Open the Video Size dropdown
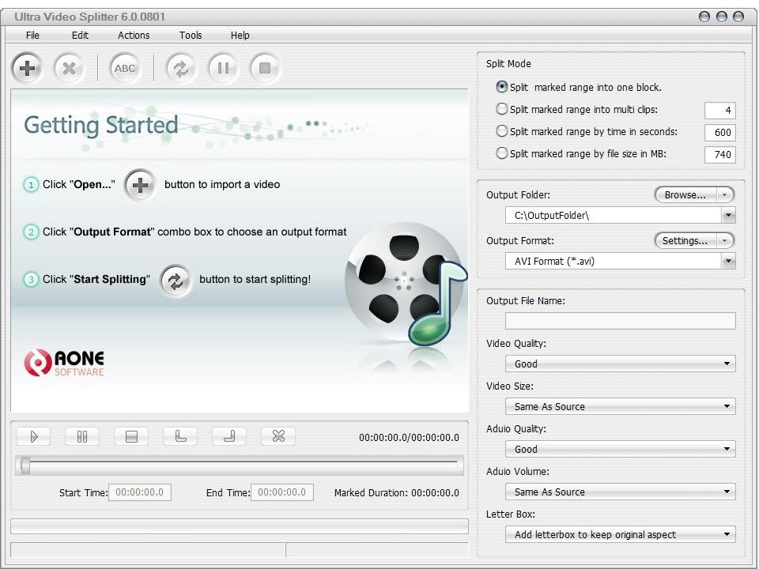Screen dimensions: 759x569 pyautogui.click(x=621, y=406)
